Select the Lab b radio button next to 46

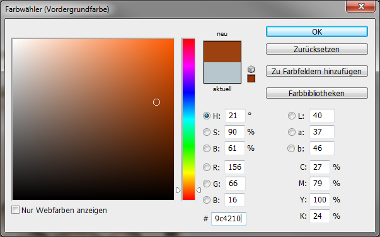coord(291,148)
